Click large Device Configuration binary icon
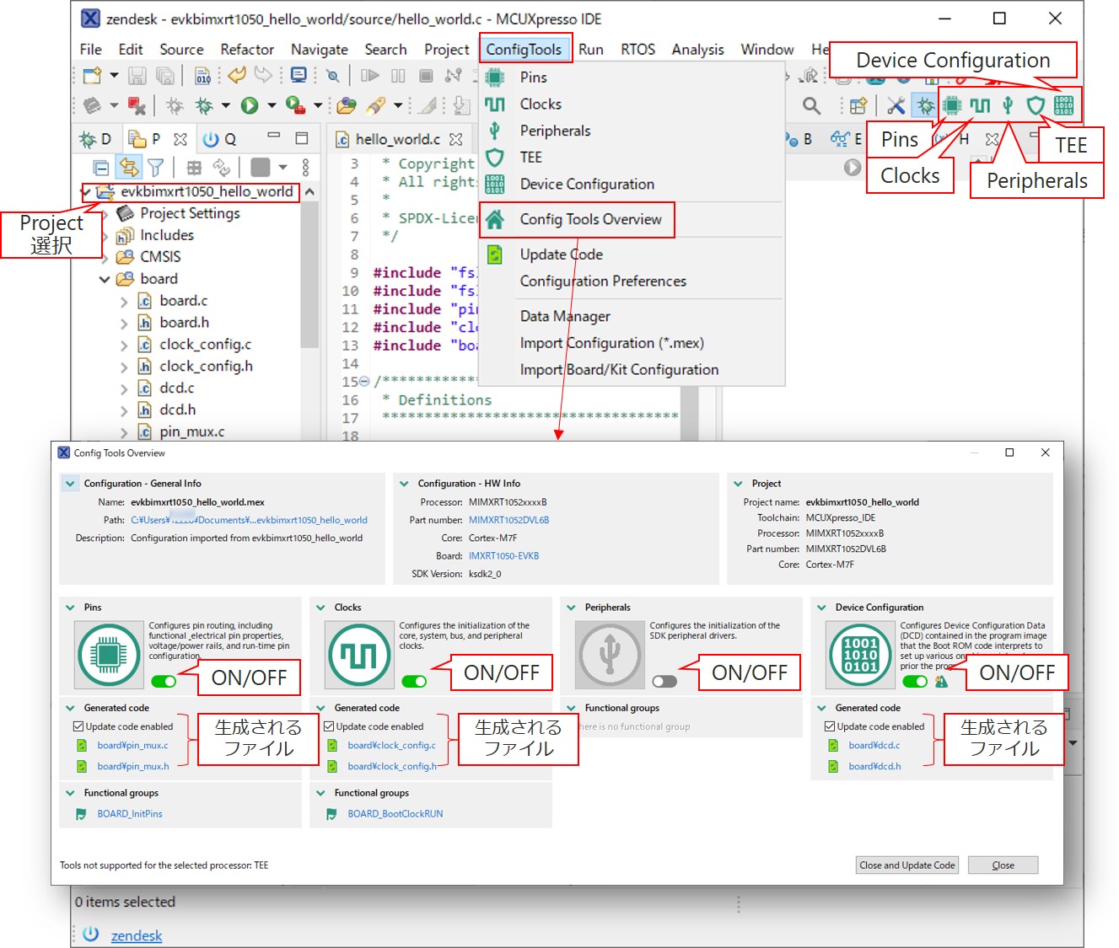 click(860, 655)
